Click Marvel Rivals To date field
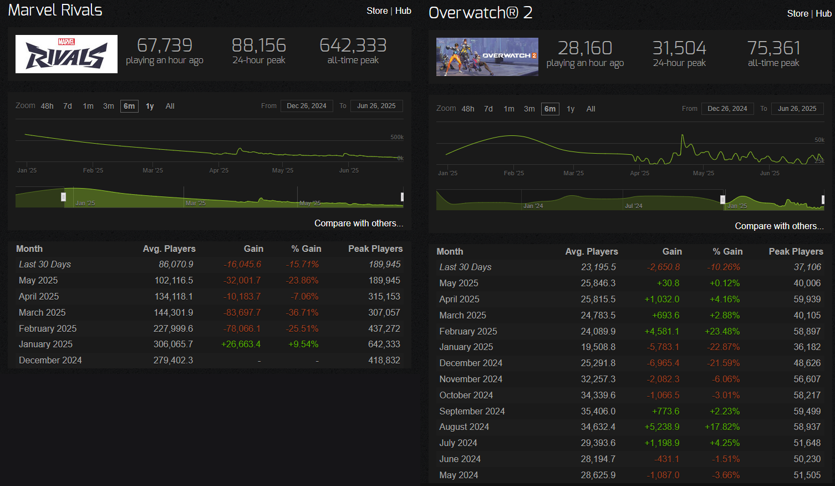Image resolution: width=835 pixels, height=486 pixels. point(376,106)
